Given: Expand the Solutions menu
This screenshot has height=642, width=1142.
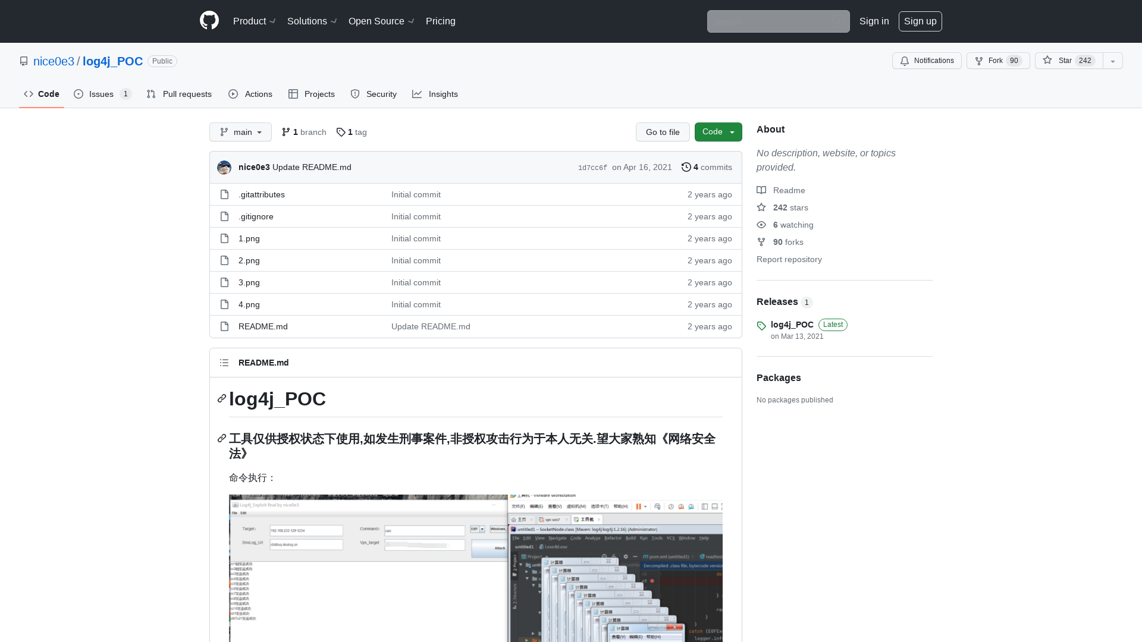Looking at the screenshot, I should 312,21.
